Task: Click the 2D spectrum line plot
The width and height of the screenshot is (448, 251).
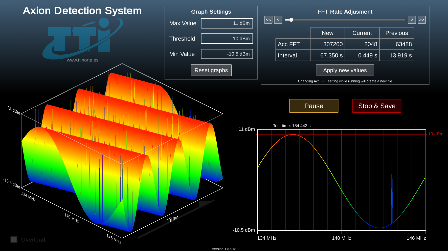Action: pyautogui.click(x=342, y=180)
